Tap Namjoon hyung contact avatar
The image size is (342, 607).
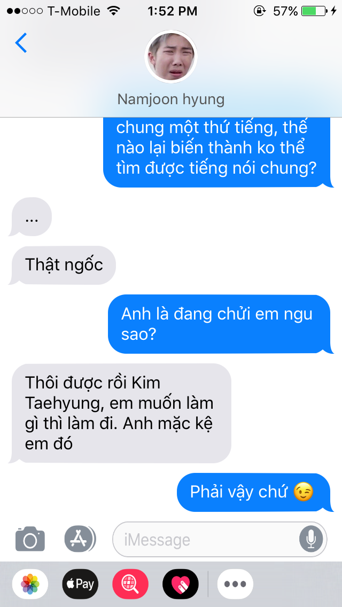coord(171,57)
